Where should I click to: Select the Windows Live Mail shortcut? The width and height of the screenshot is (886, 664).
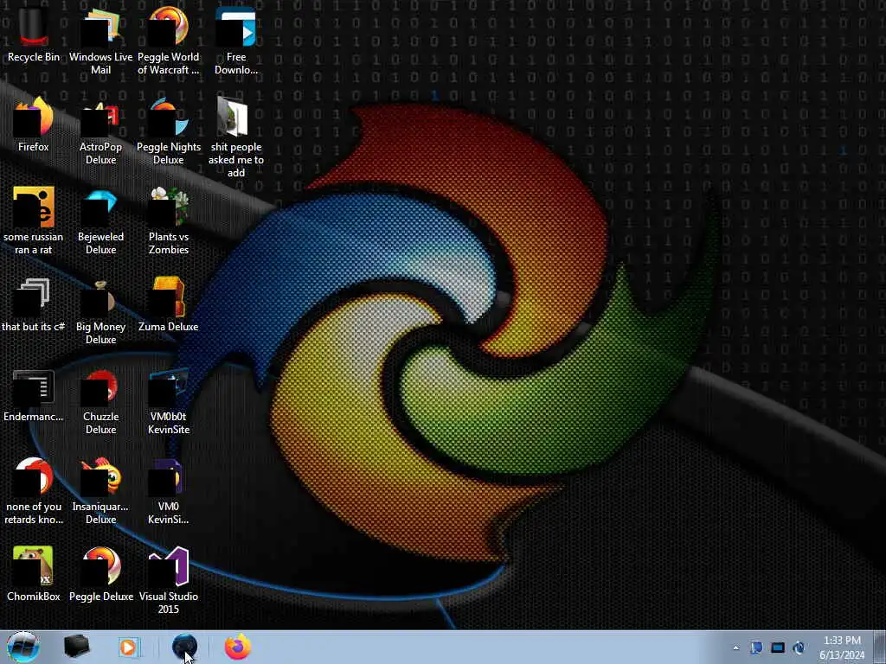pos(100,41)
